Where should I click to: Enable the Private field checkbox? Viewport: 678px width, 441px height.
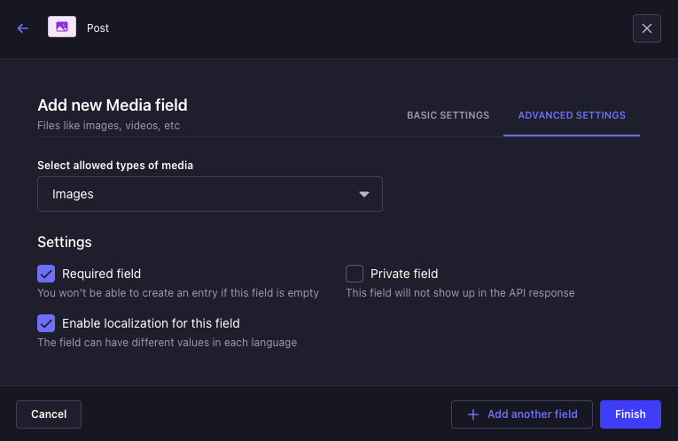pos(355,274)
